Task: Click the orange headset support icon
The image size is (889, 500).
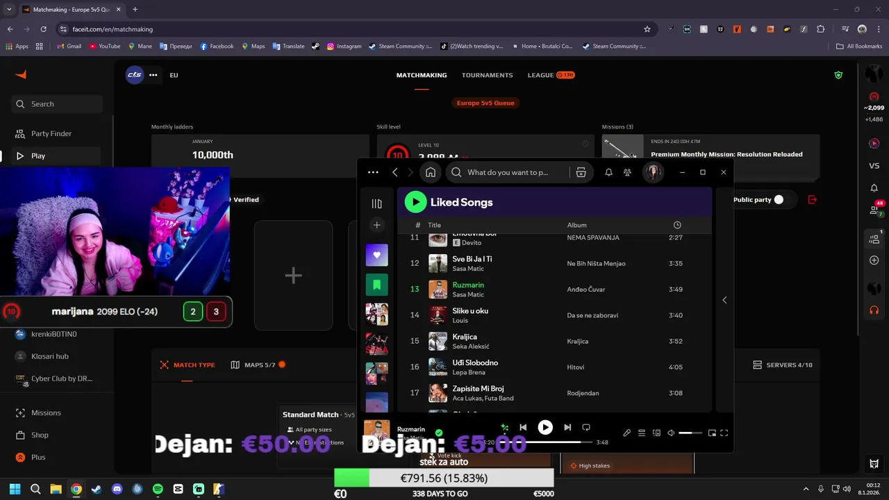Action: pos(874,310)
